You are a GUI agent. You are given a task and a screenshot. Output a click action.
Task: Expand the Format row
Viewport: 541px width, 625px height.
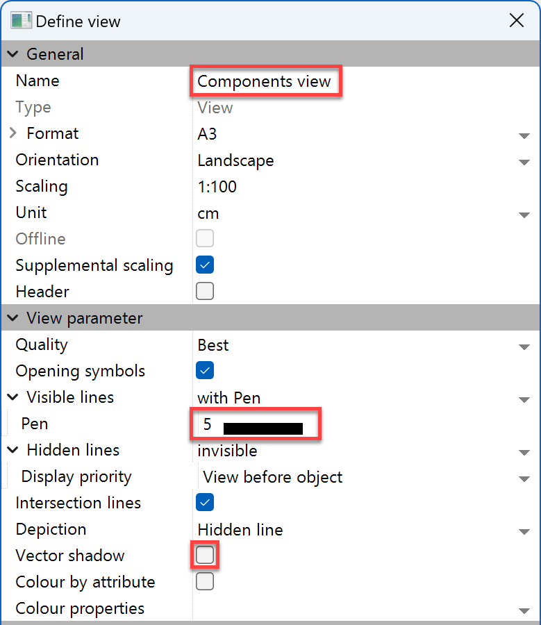click(x=13, y=133)
